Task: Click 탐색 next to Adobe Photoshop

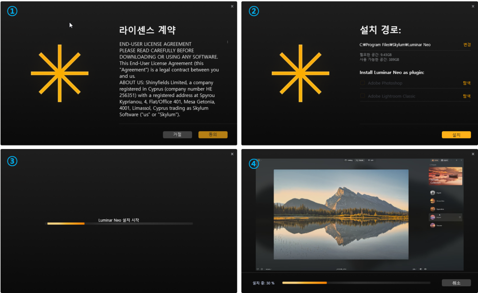Action: [x=467, y=83]
